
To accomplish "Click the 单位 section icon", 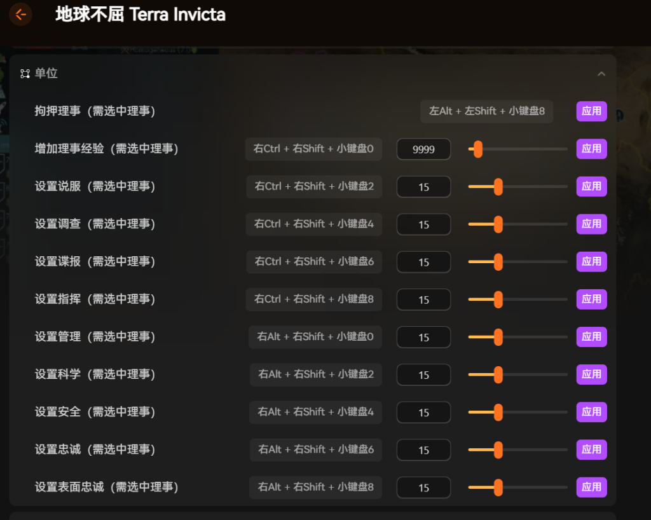I will [x=25, y=74].
